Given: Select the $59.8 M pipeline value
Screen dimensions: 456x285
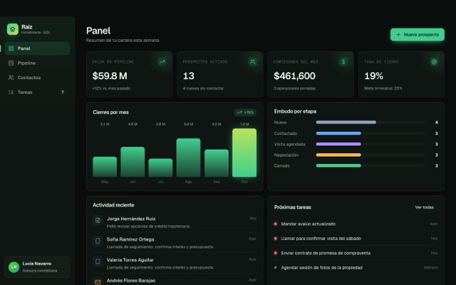Looking at the screenshot, I should [110, 76].
